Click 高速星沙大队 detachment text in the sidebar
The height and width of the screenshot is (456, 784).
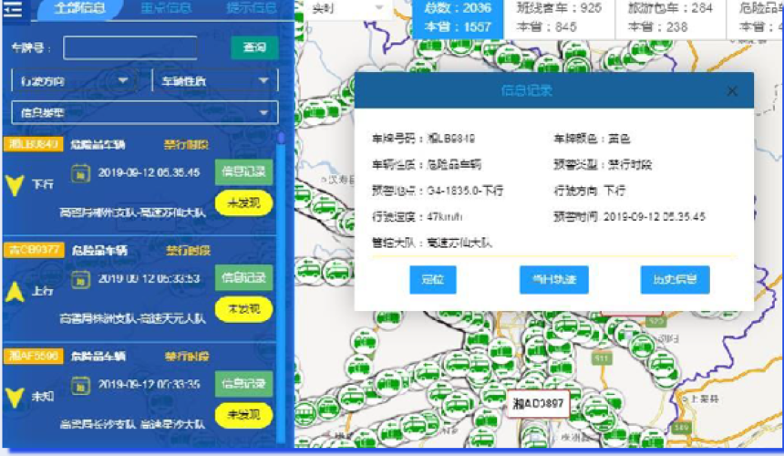172,424
